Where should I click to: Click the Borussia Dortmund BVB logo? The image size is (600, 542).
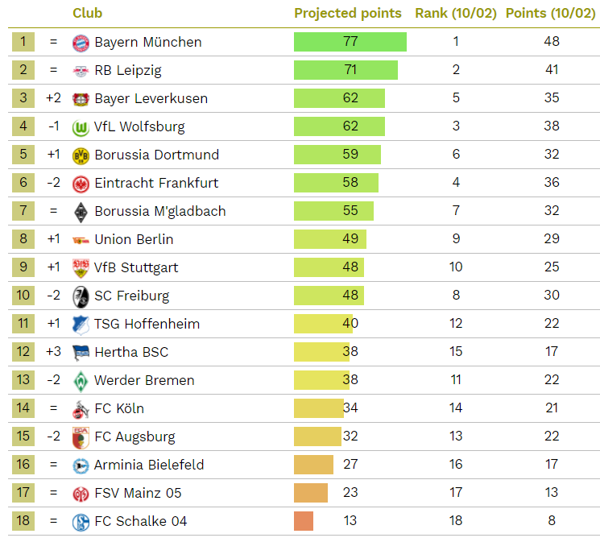pyautogui.click(x=81, y=155)
